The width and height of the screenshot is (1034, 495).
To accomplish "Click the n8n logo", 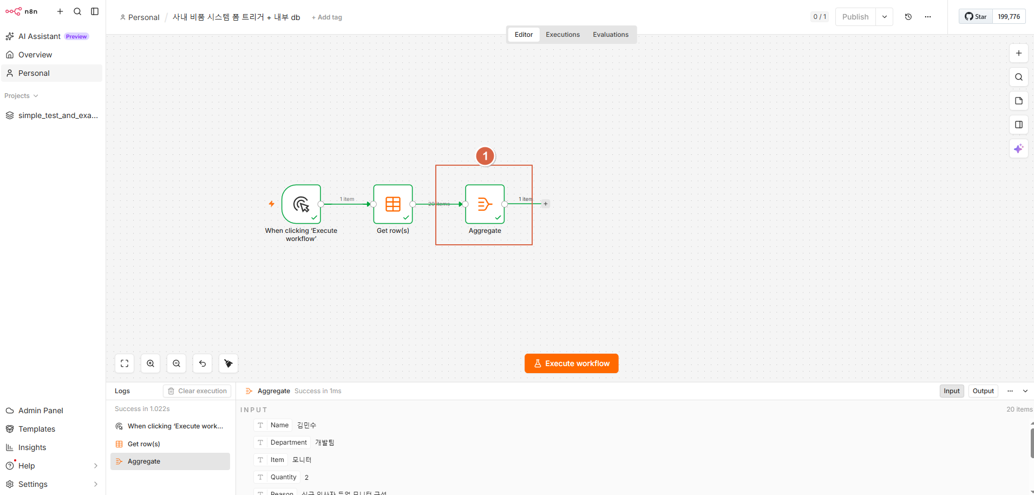I will pos(22,11).
